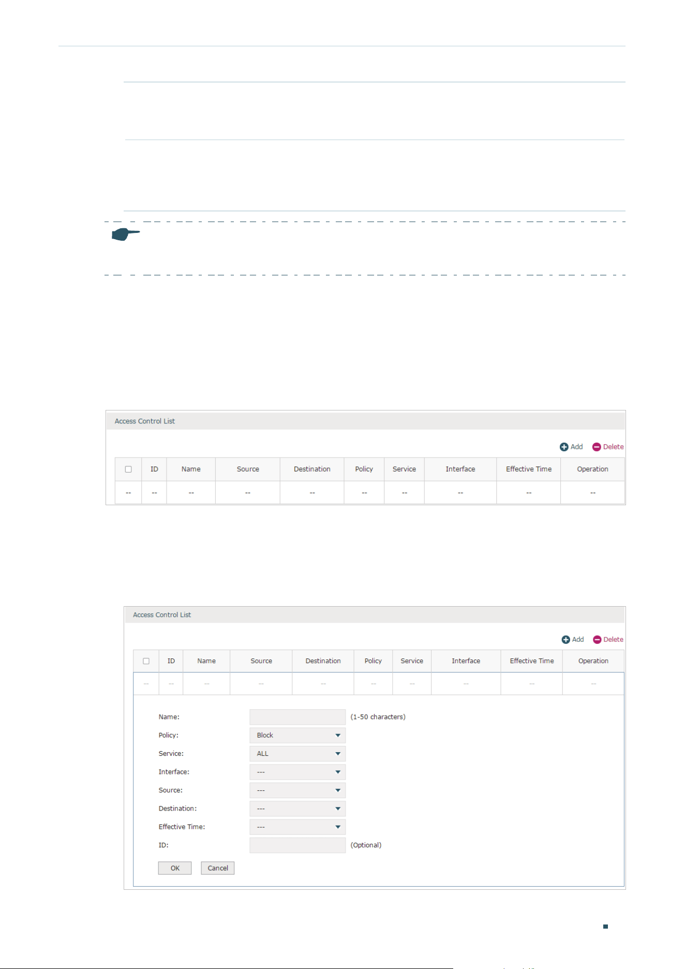The width and height of the screenshot is (685, 969).
Task: Click the Cancel button
Action: (x=218, y=868)
